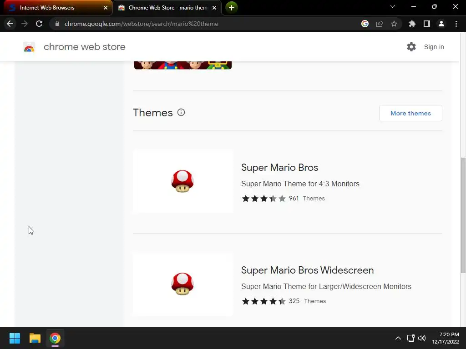Click More themes button
The image size is (466, 349).
click(410, 113)
